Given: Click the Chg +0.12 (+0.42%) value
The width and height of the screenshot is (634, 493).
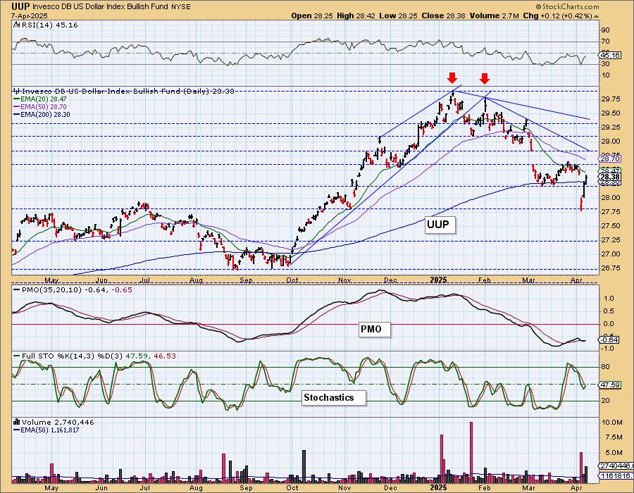Looking at the screenshot, I should 558,15.
